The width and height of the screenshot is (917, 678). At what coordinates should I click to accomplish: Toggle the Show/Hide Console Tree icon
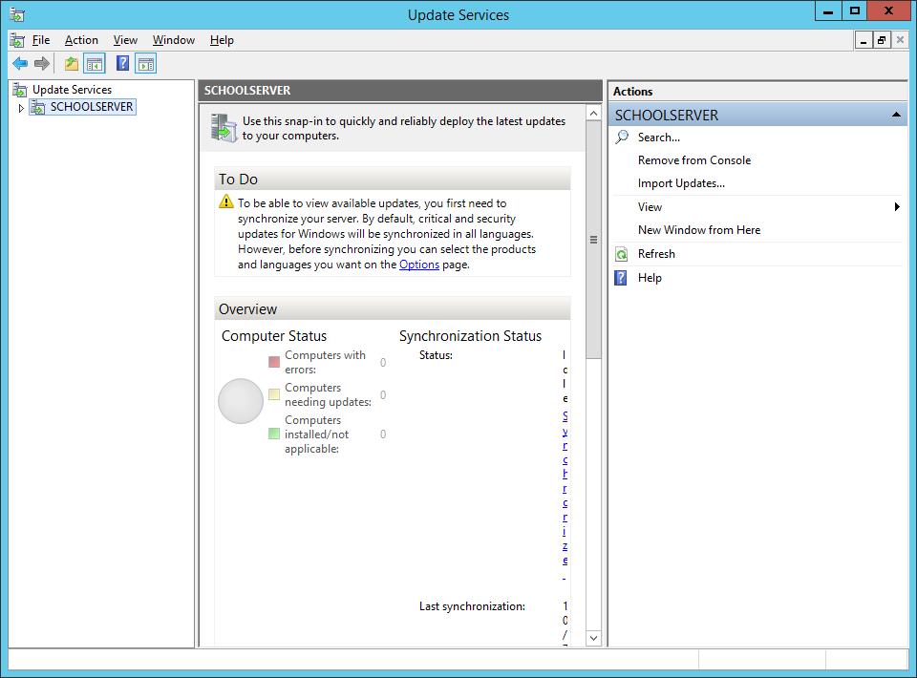click(95, 63)
